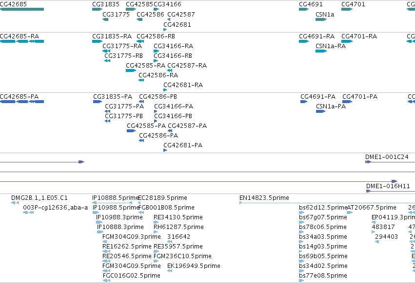Viewport: 415px width, 283px height.
Task: Select the CG42586-PA protein label
Action: point(158,136)
